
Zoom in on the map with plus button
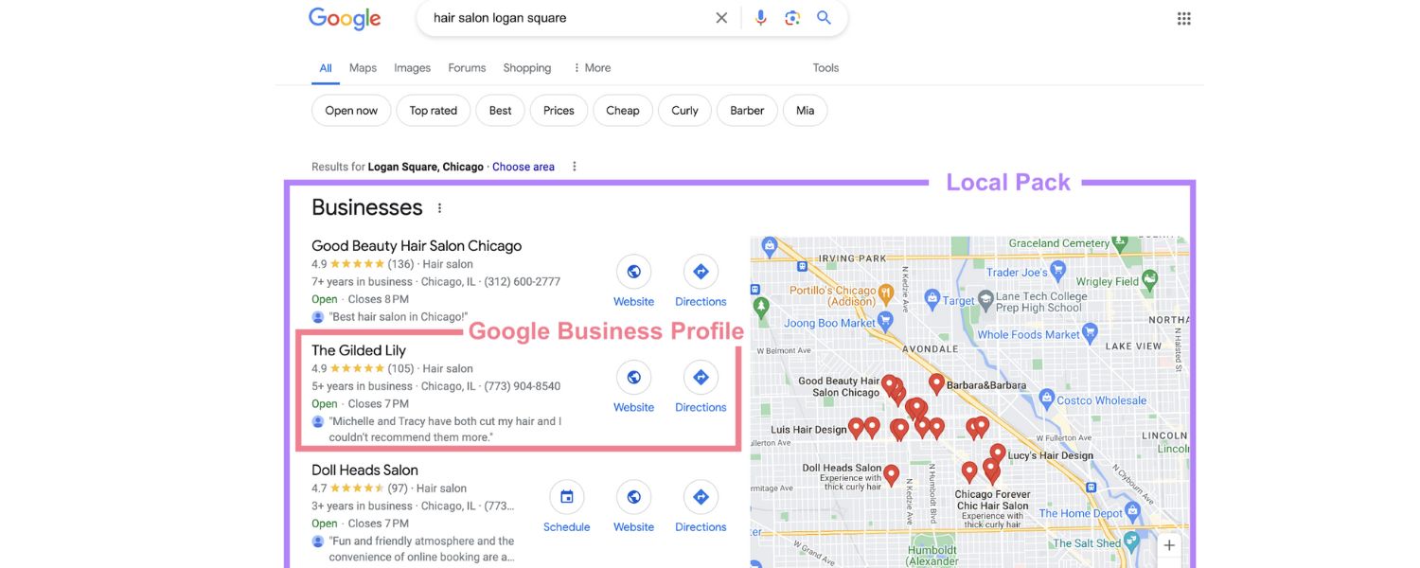[x=1169, y=544]
